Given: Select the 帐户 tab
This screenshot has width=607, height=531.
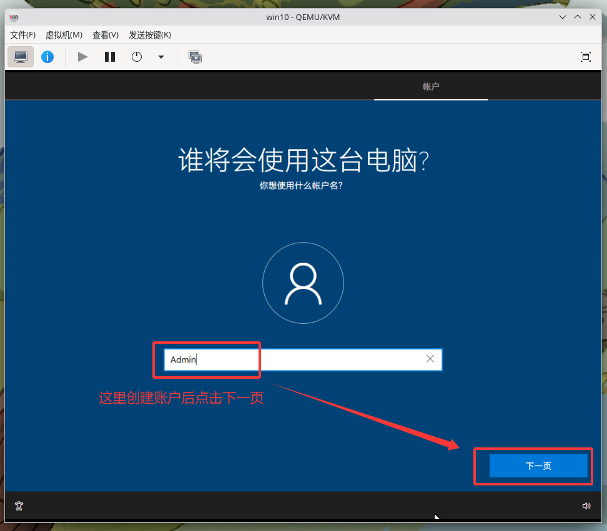Looking at the screenshot, I should (431, 87).
